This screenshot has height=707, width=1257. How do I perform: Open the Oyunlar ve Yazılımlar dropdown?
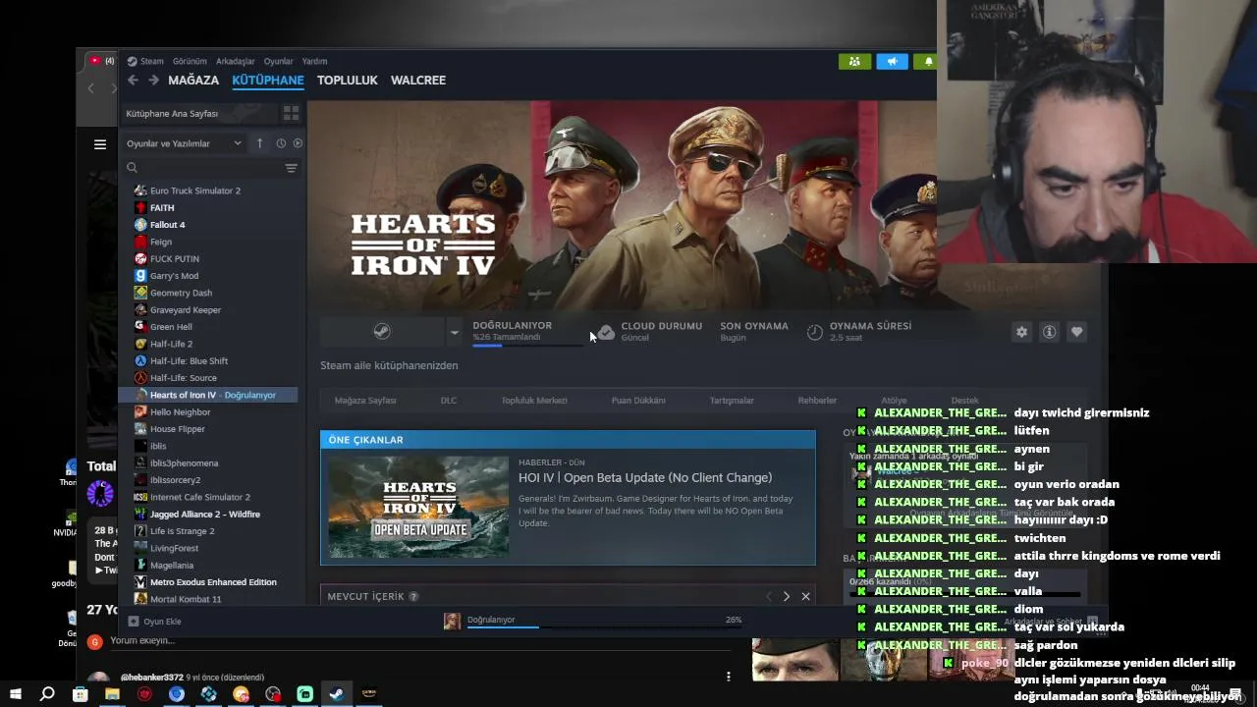184,143
